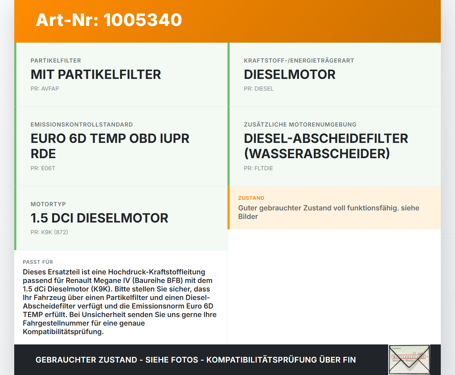This screenshot has height=375, width=455.
Task: Click the EURO 6D TEMP OBD IUPR RDE value
Action: coord(110,146)
